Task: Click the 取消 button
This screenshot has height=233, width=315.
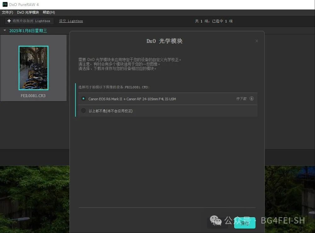Action: click(x=217, y=223)
